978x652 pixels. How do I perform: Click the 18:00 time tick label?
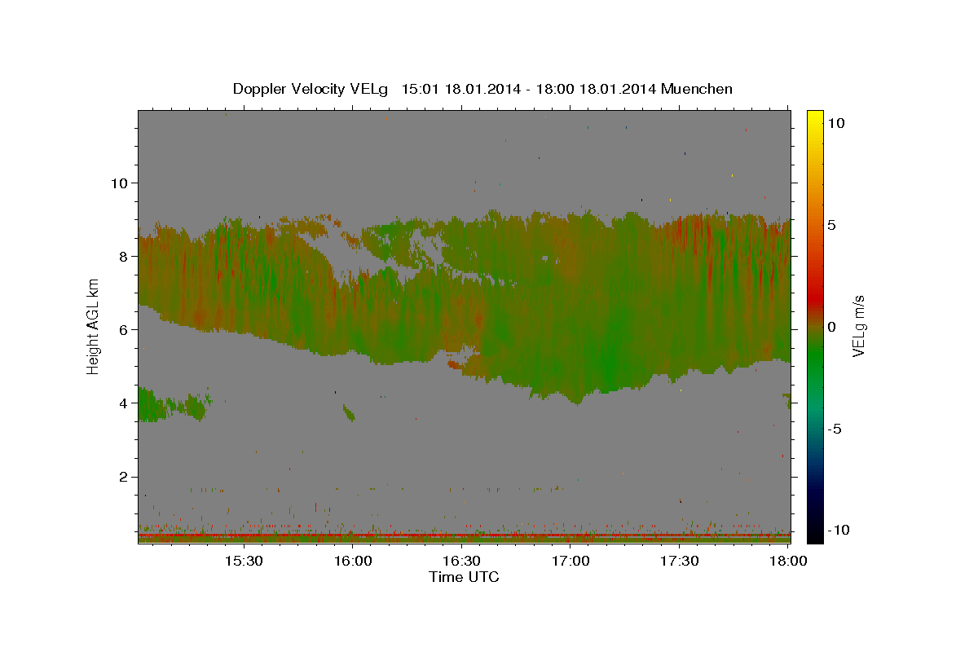click(788, 561)
